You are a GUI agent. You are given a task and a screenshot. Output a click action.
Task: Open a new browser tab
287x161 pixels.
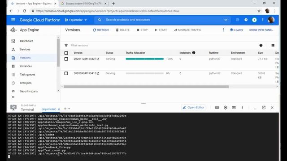[x=113, y=4]
